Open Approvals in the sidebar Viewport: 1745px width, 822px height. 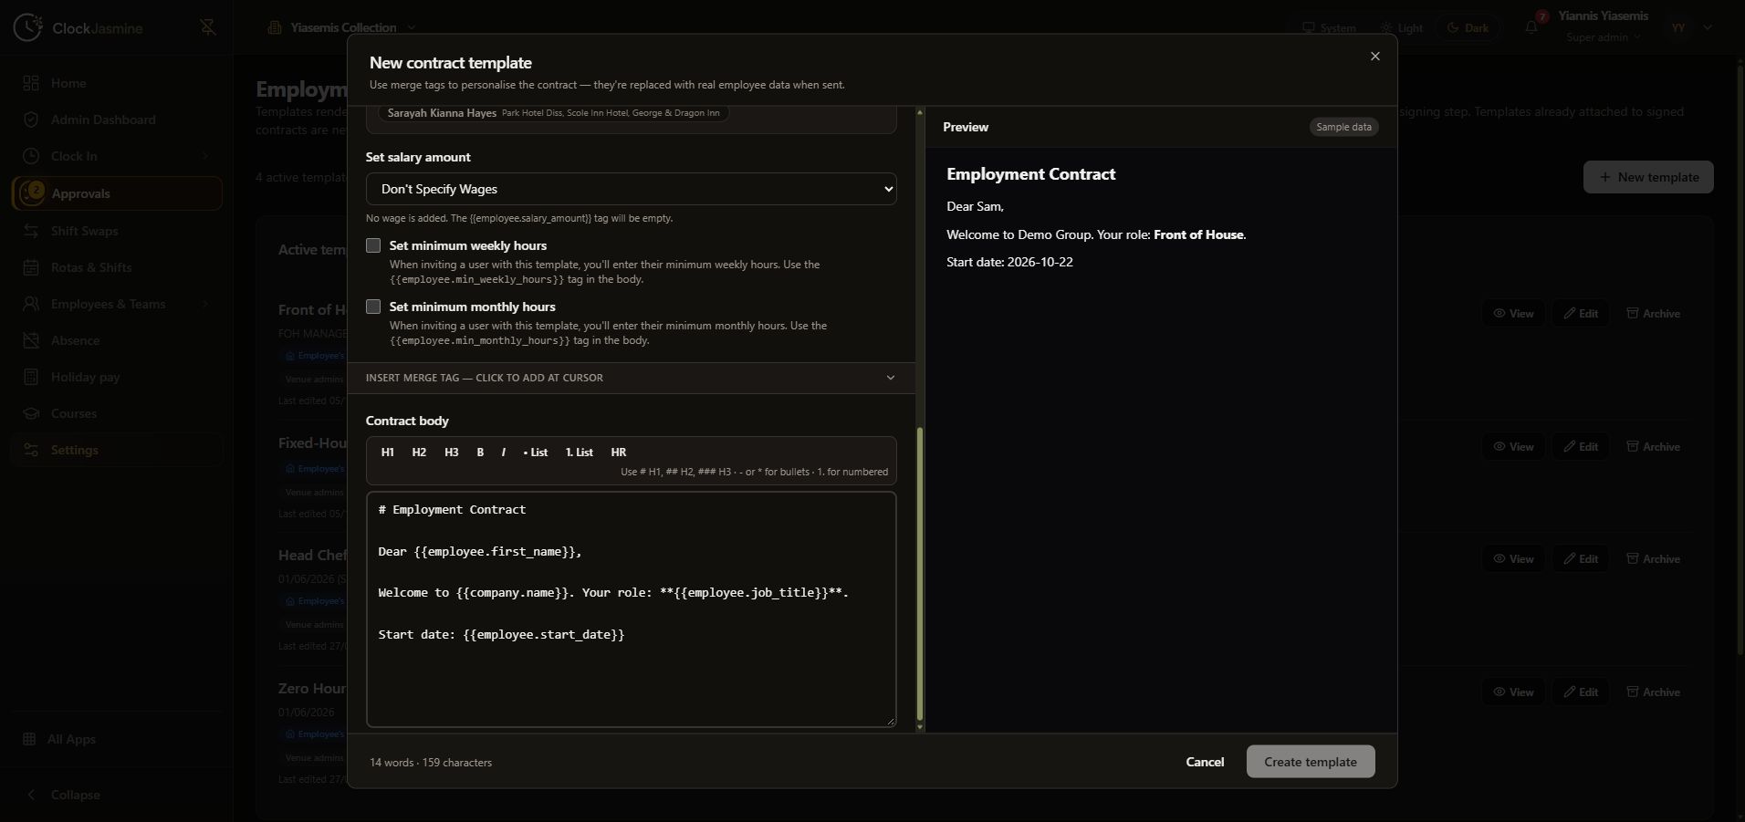(117, 193)
